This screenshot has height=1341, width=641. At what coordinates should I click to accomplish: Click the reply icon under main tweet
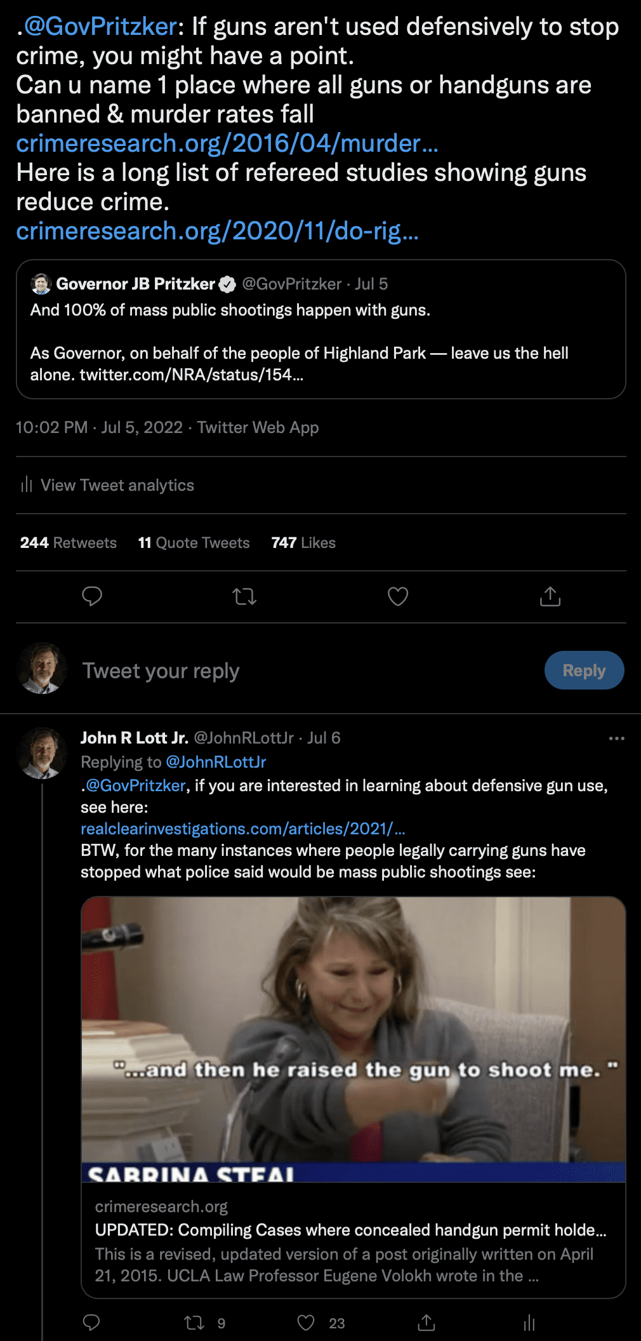coord(92,596)
